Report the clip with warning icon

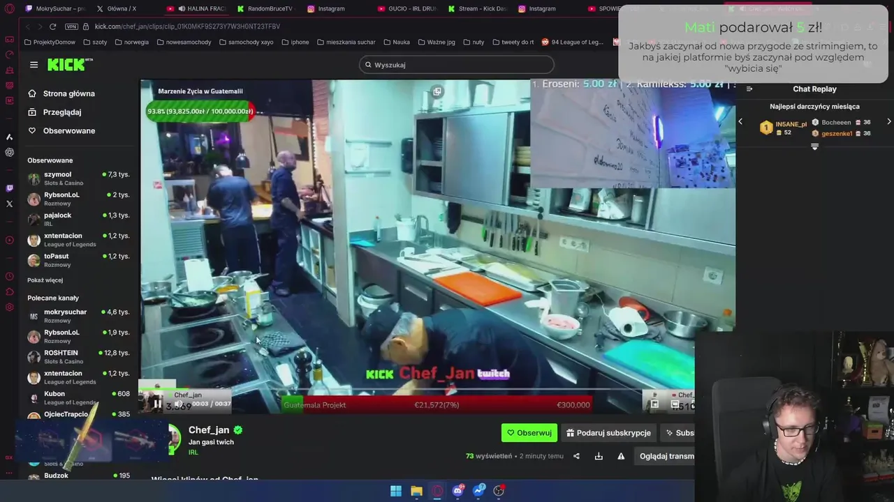click(621, 456)
